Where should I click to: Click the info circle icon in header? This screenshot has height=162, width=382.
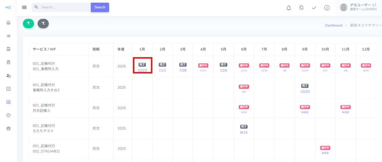coord(327,8)
